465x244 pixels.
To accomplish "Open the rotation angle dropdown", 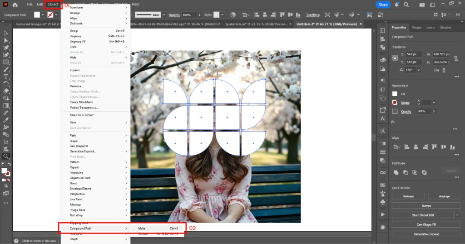I will click(x=419, y=70).
